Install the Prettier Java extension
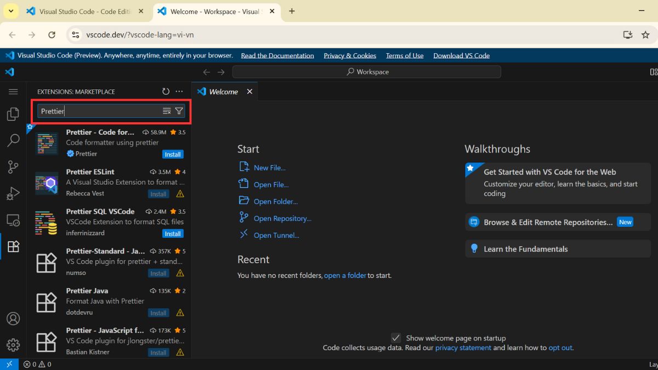 tap(158, 313)
